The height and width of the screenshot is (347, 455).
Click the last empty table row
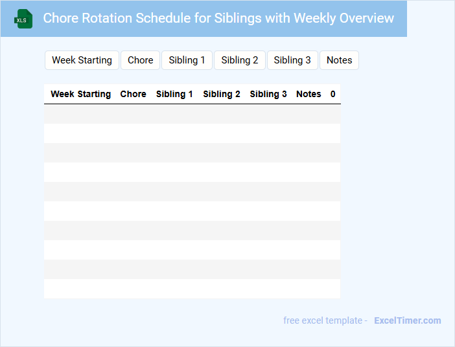click(x=192, y=289)
